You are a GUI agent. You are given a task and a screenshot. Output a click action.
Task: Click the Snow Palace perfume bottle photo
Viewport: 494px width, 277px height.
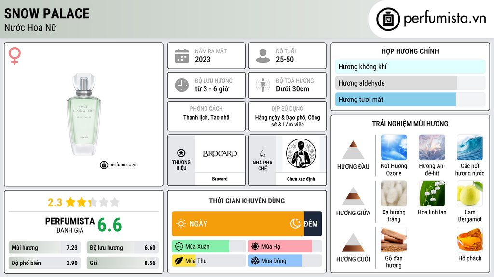tap(84, 114)
